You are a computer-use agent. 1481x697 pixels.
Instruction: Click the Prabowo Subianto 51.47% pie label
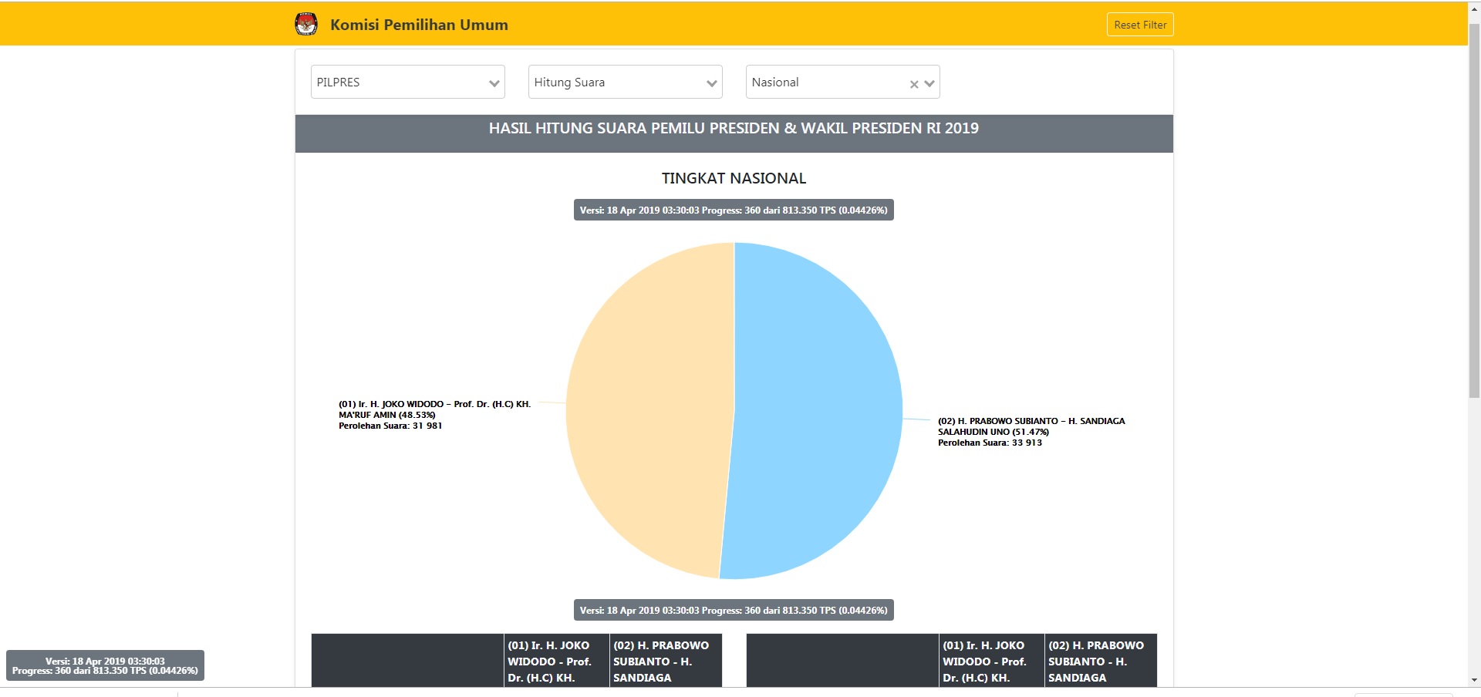point(1031,432)
